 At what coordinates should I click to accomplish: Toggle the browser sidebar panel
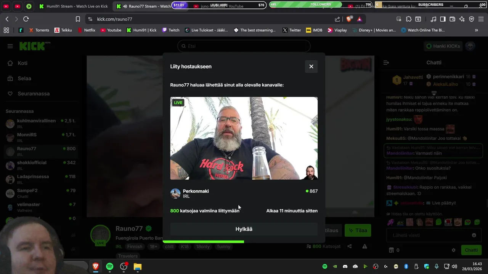pyautogui.click(x=443, y=19)
